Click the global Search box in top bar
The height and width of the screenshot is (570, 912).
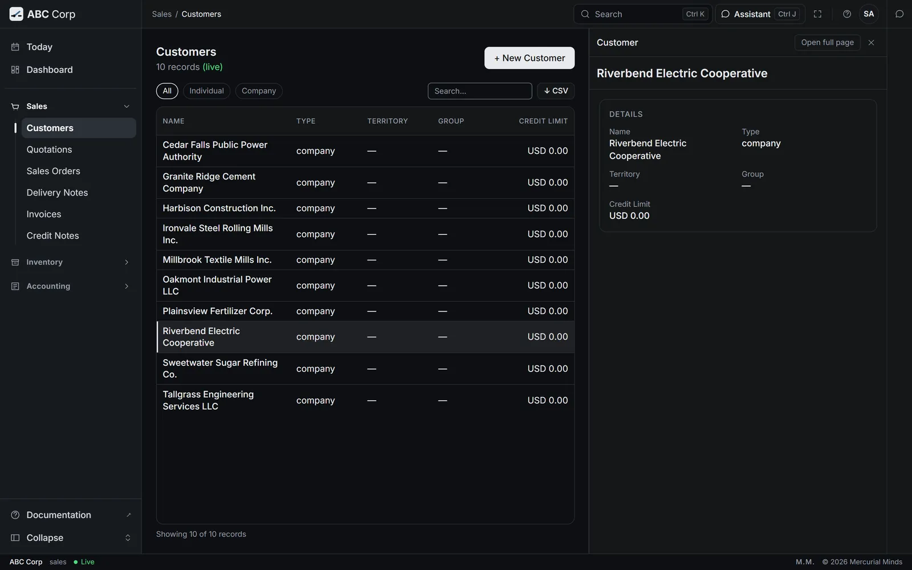pyautogui.click(x=643, y=14)
